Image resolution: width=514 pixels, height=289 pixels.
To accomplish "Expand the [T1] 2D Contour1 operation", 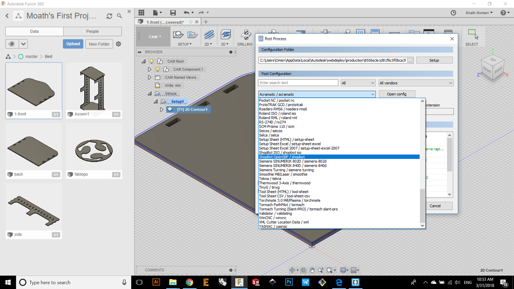I will [x=162, y=110].
